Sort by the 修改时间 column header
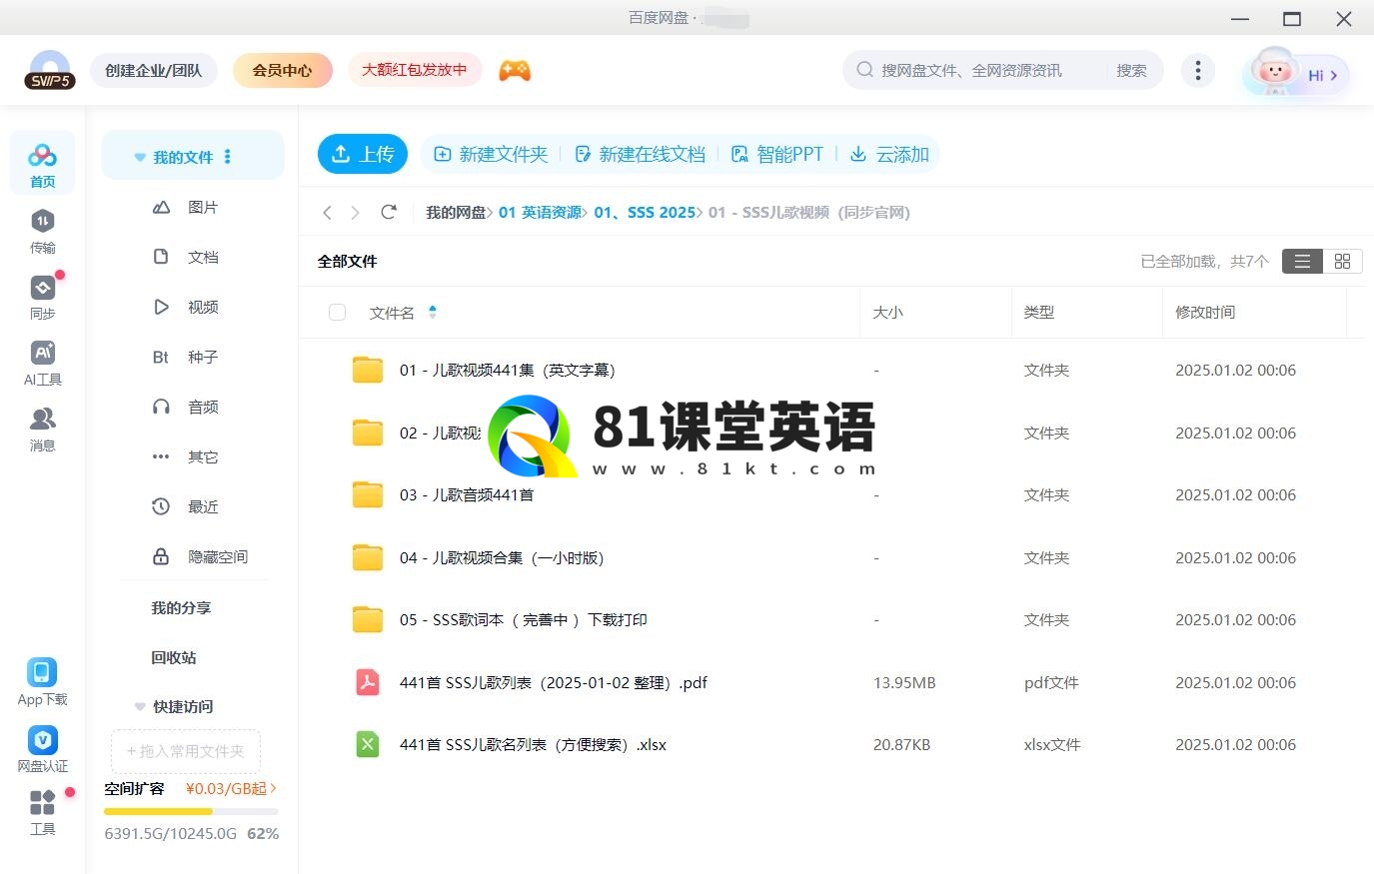This screenshot has width=1374, height=874. pyautogui.click(x=1205, y=313)
